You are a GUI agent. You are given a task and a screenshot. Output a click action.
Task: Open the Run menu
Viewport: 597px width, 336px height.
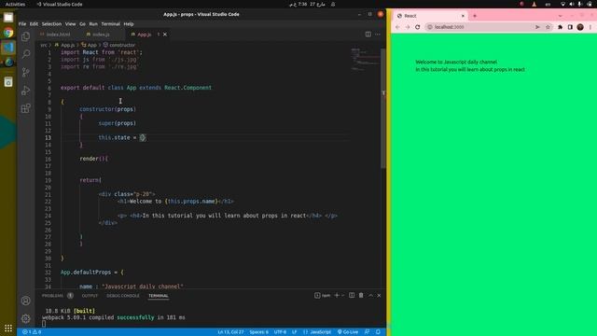(x=93, y=23)
